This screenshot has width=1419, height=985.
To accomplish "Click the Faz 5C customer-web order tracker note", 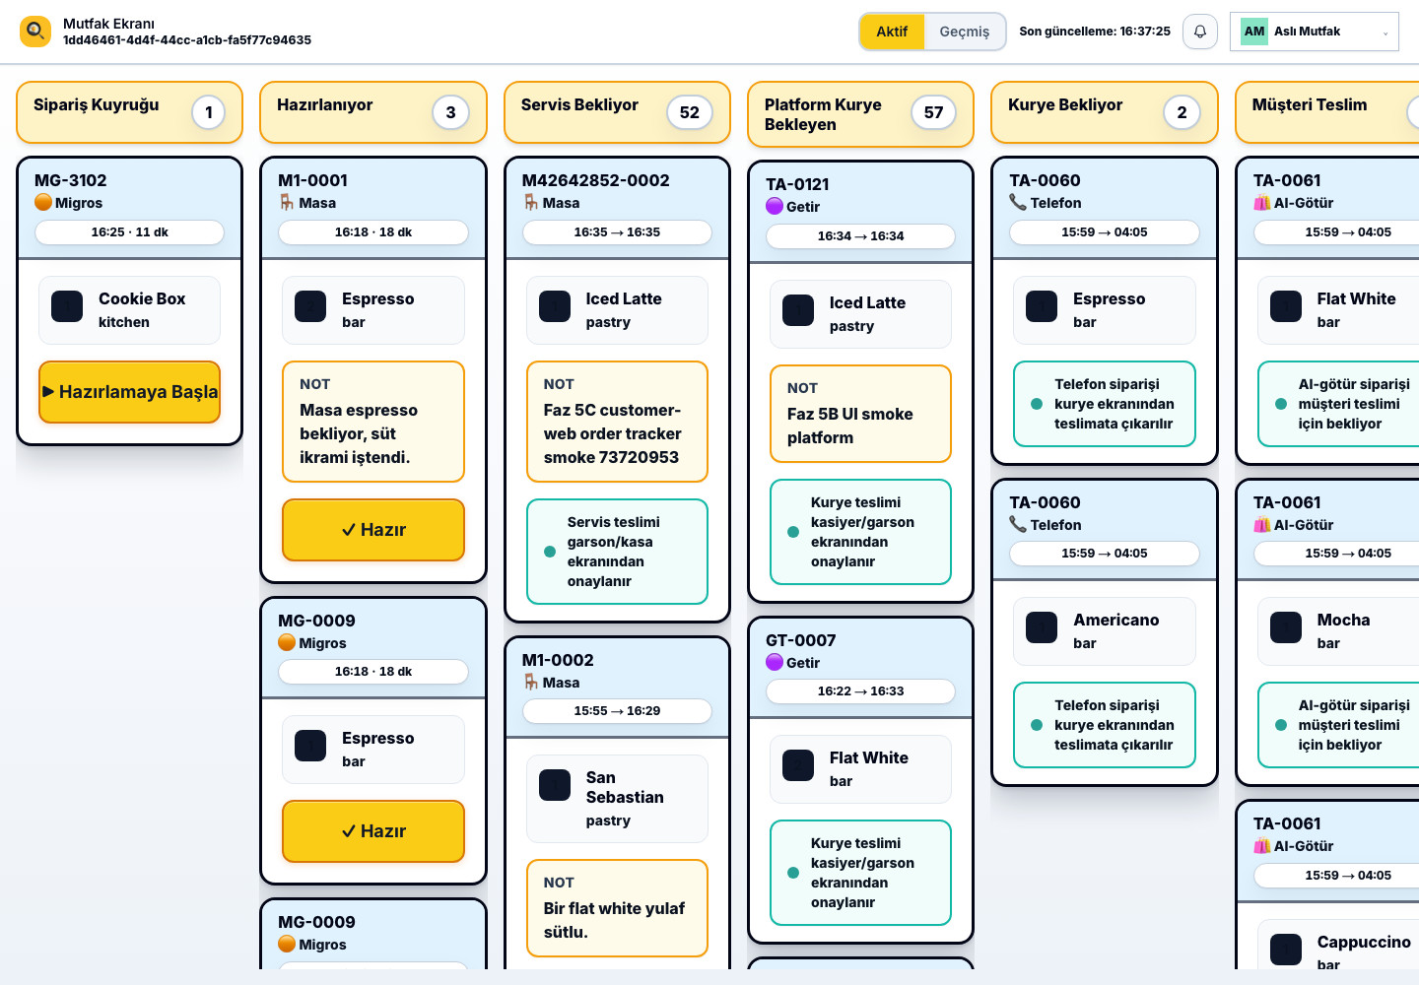I will pyautogui.click(x=617, y=422).
